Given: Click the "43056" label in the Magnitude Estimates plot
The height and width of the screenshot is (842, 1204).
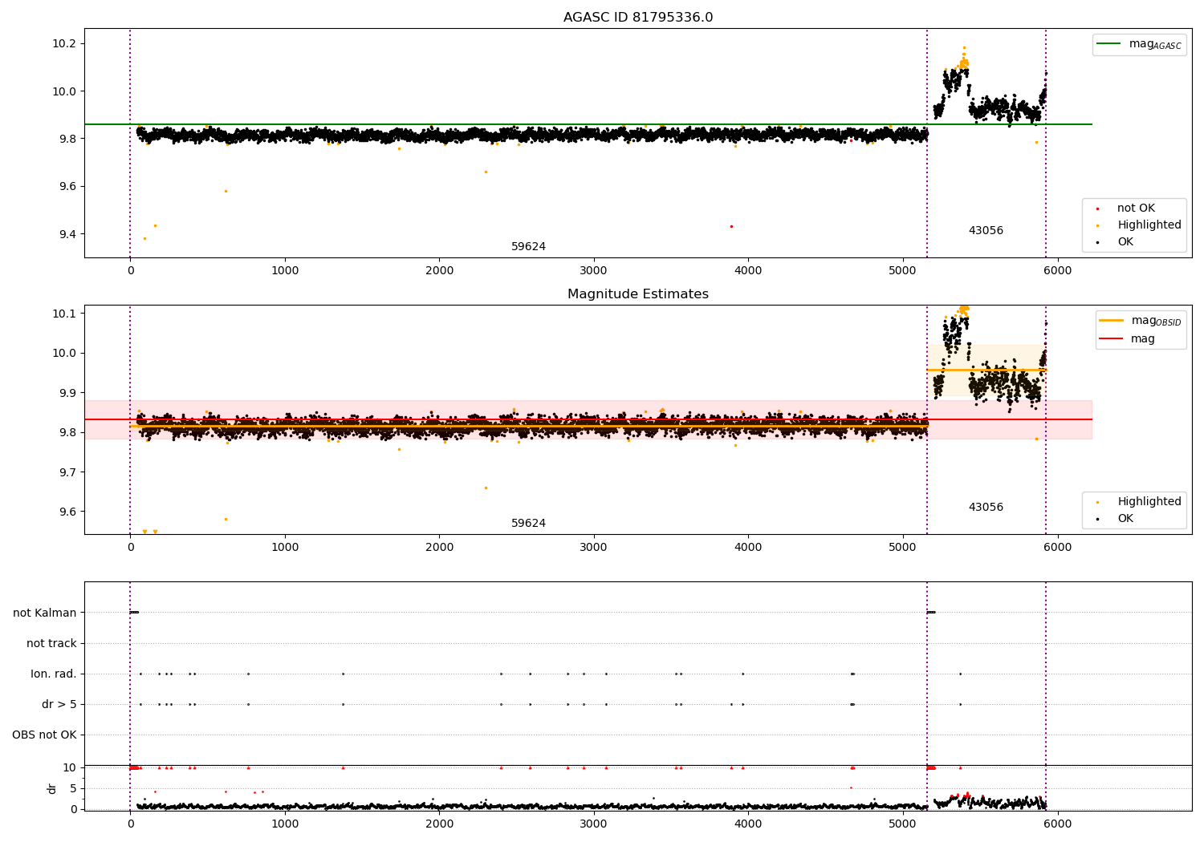Looking at the screenshot, I should click(986, 508).
